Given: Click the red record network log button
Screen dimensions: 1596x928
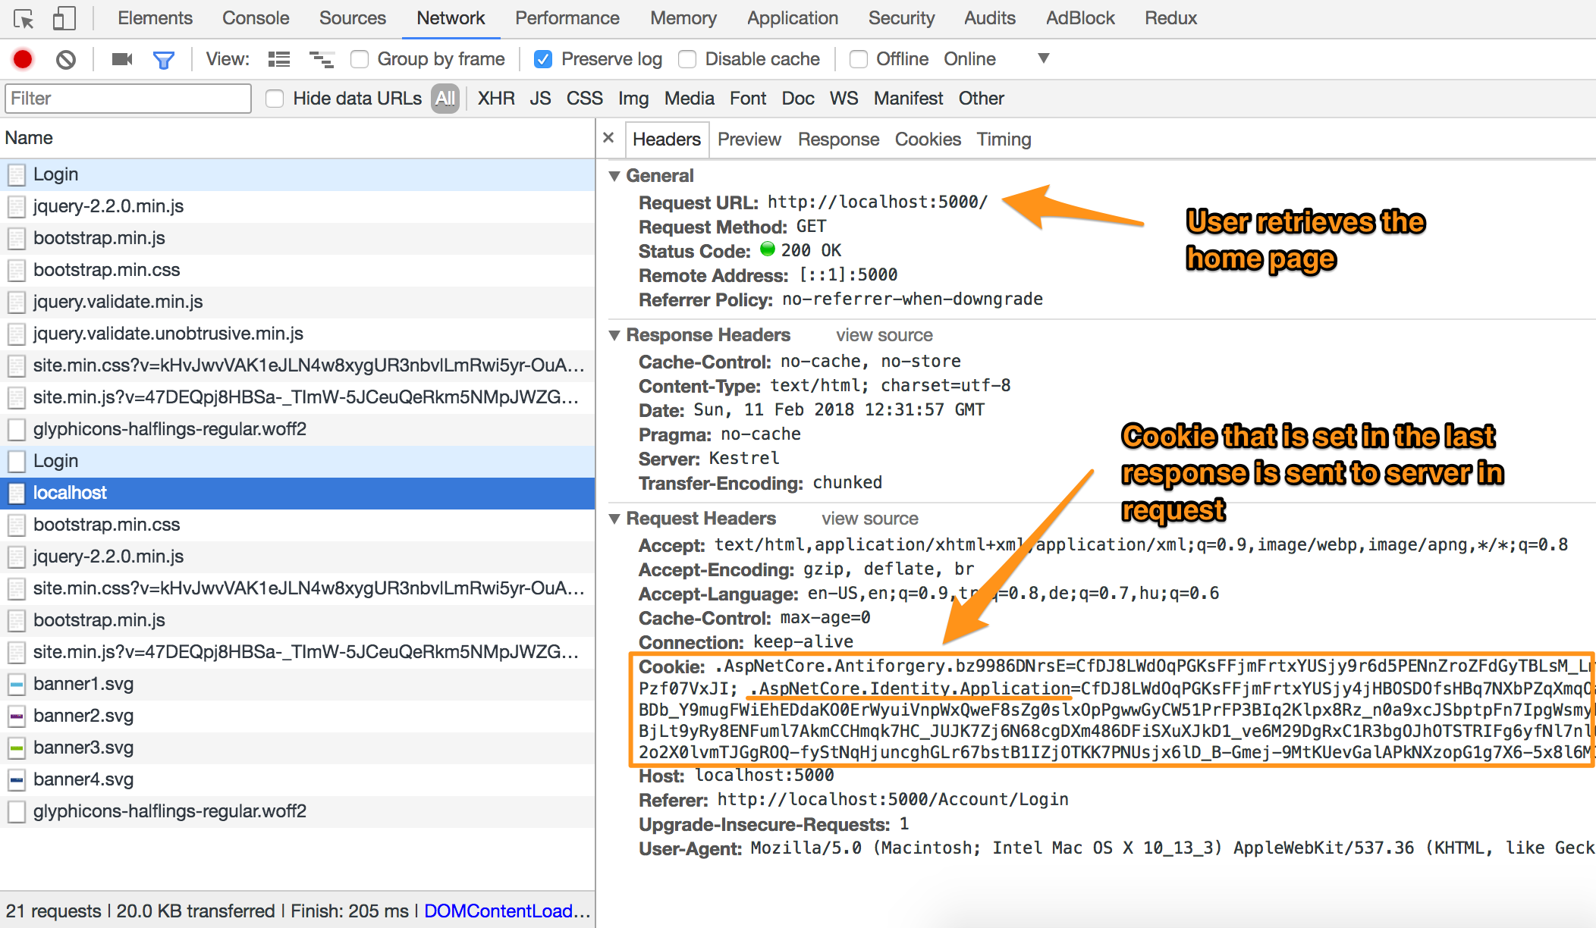Looking at the screenshot, I should click(x=23, y=59).
